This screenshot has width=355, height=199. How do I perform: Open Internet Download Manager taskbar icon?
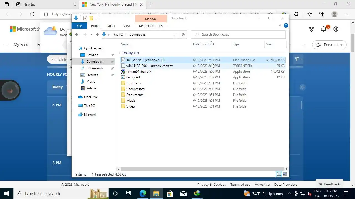[197, 193]
